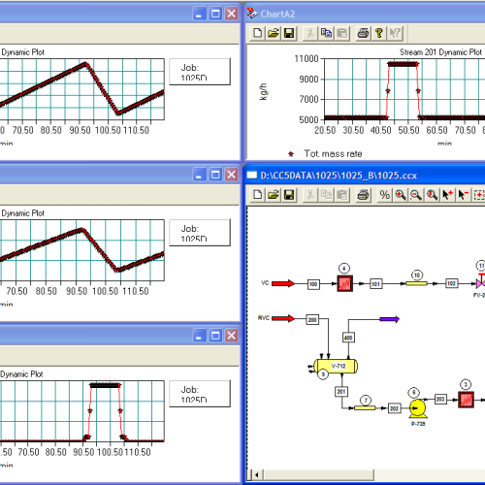Zoom in on the flowsheet
485x485 pixels.
pos(401,195)
